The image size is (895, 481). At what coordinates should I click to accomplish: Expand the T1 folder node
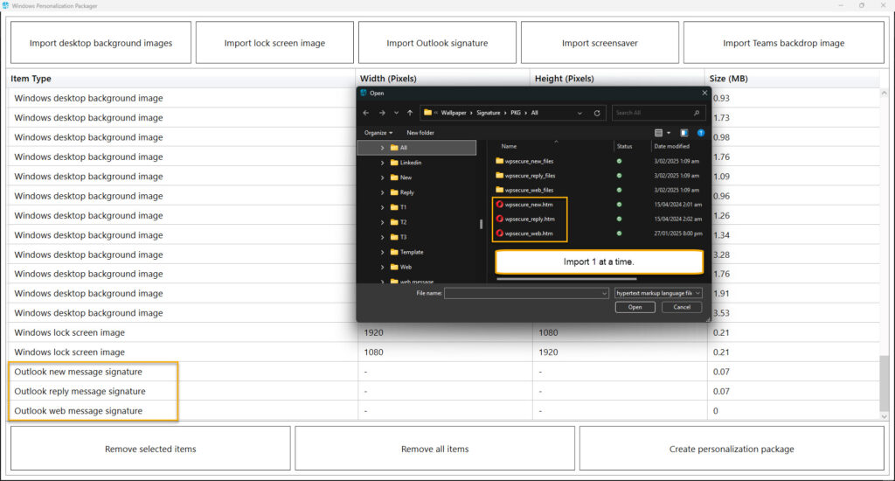[x=383, y=207]
